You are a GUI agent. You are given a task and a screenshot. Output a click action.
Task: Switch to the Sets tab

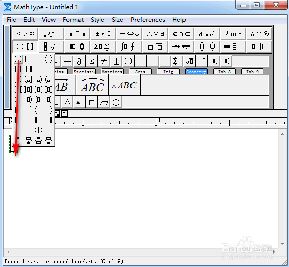140,72
